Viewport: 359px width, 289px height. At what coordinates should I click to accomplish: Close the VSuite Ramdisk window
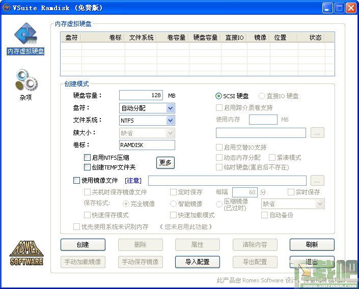pyautogui.click(x=351, y=8)
